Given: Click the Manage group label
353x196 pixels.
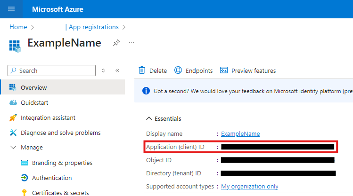Looking at the screenshot, I should coord(32,148).
